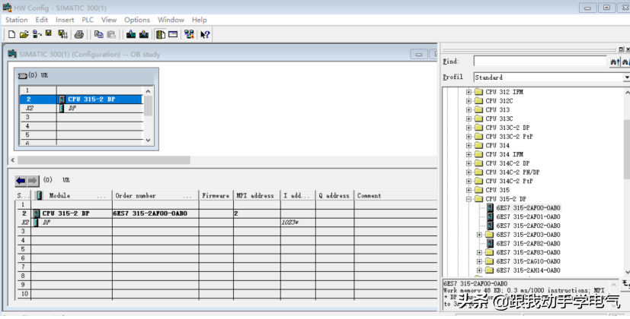Click the 6ES7 315-2AF00-0AB0 module icon in catalog
The height and width of the screenshot is (319, 630).
[490, 207]
